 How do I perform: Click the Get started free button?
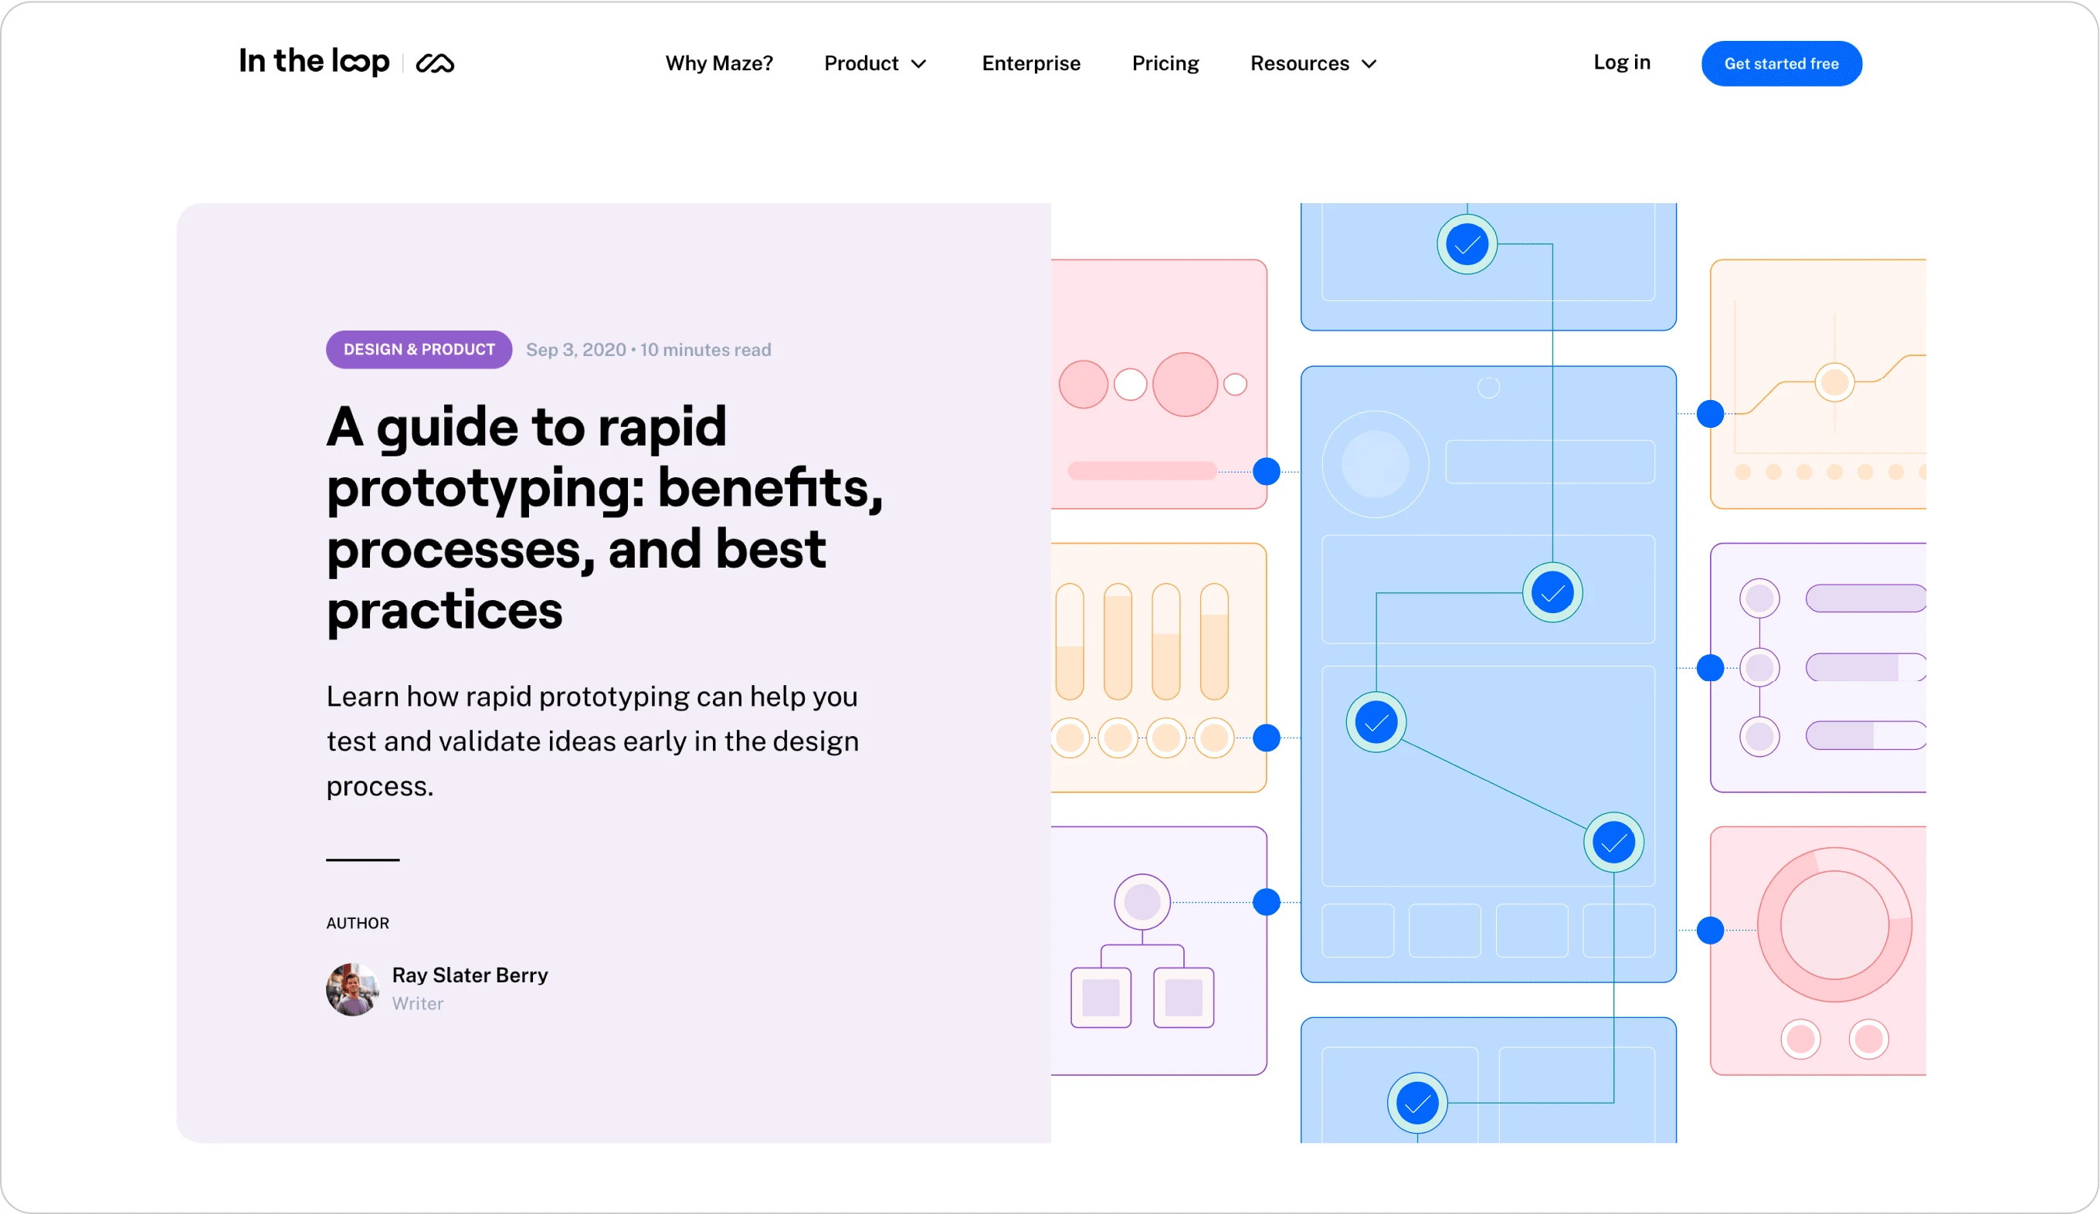1782,62
